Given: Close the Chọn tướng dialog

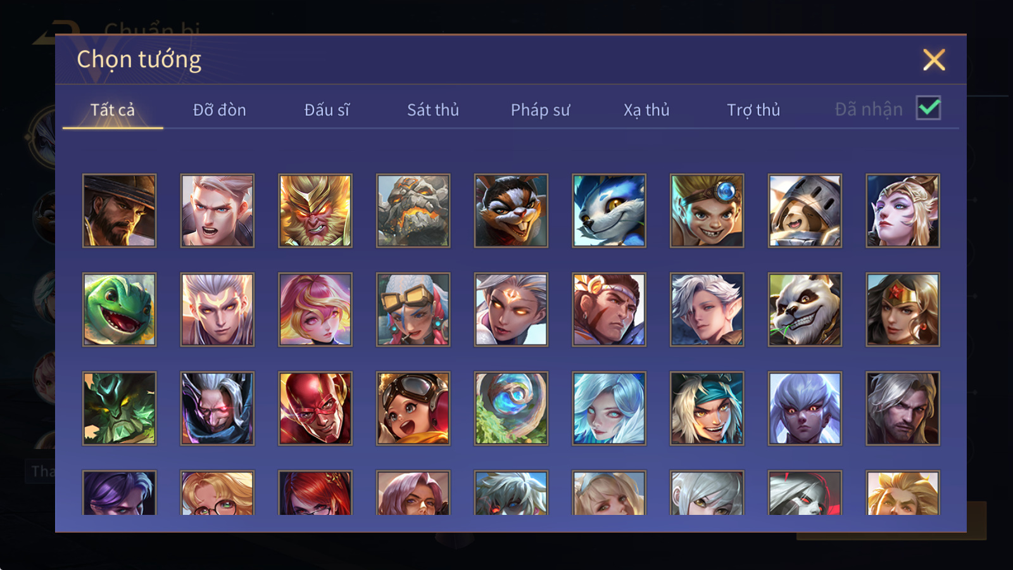Looking at the screenshot, I should 934,60.
